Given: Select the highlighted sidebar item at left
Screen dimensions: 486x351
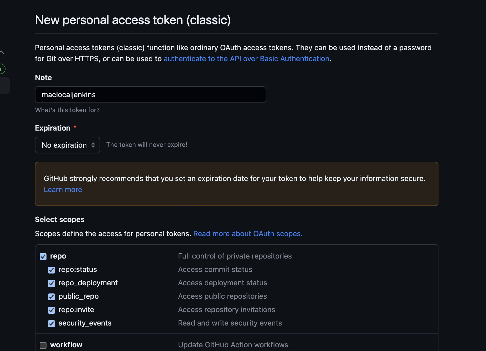Looking at the screenshot, I should tap(4, 86).
